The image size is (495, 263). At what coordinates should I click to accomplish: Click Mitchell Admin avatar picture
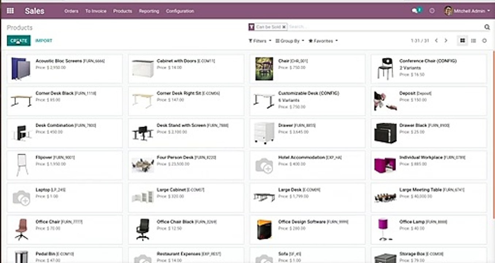[449, 11]
